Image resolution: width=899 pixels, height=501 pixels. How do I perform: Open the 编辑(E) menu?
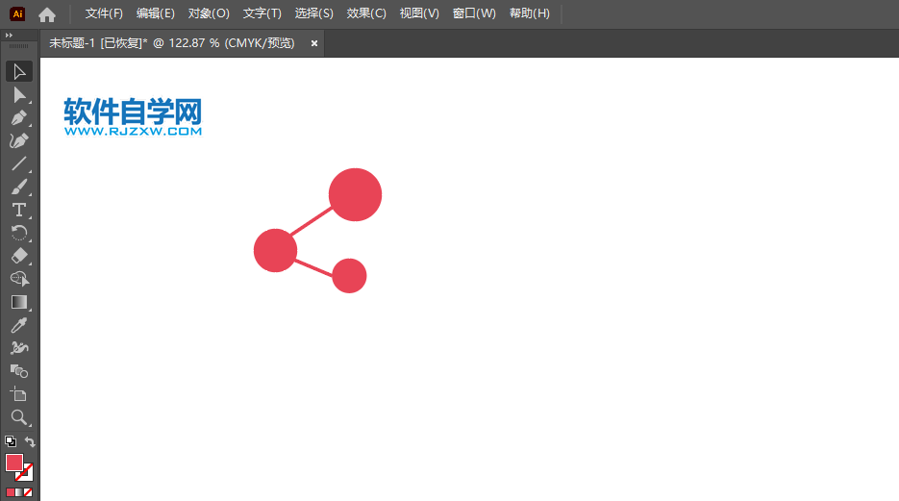(156, 13)
